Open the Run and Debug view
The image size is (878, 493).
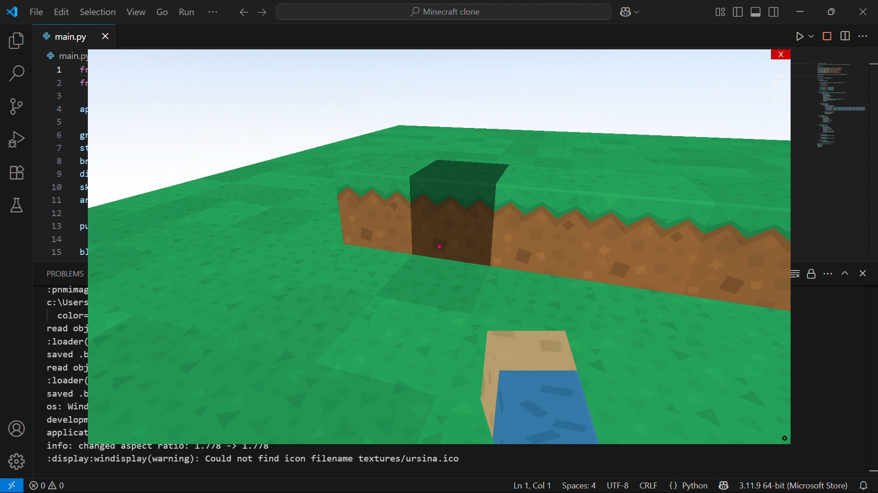coord(16,139)
